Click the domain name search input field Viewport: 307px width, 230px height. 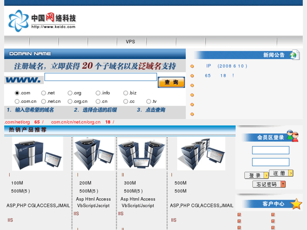click(101, 77)
